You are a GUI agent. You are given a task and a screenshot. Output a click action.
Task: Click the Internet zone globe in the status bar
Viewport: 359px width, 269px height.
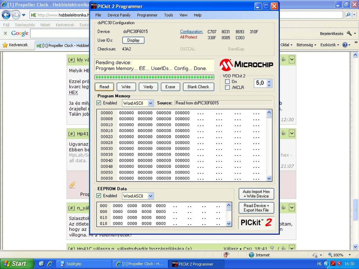click(251, 255)
